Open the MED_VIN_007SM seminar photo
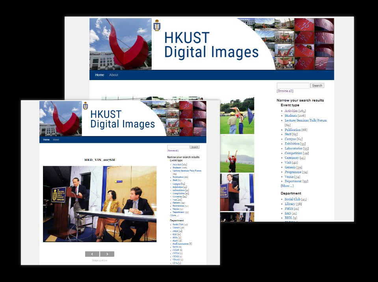This screenshot has height=282, width=378. (99, 204)
